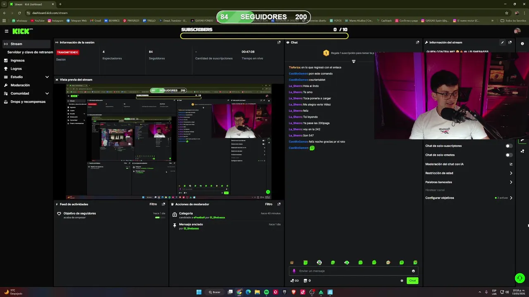Open the green support headset bubble
This screenshot has width=529, height=297.
[520, 278]
